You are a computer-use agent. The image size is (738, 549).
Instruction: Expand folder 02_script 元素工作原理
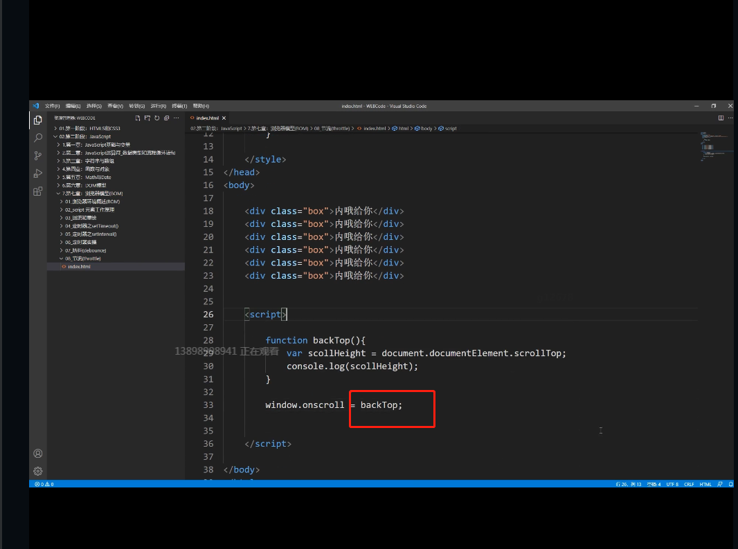116,210
